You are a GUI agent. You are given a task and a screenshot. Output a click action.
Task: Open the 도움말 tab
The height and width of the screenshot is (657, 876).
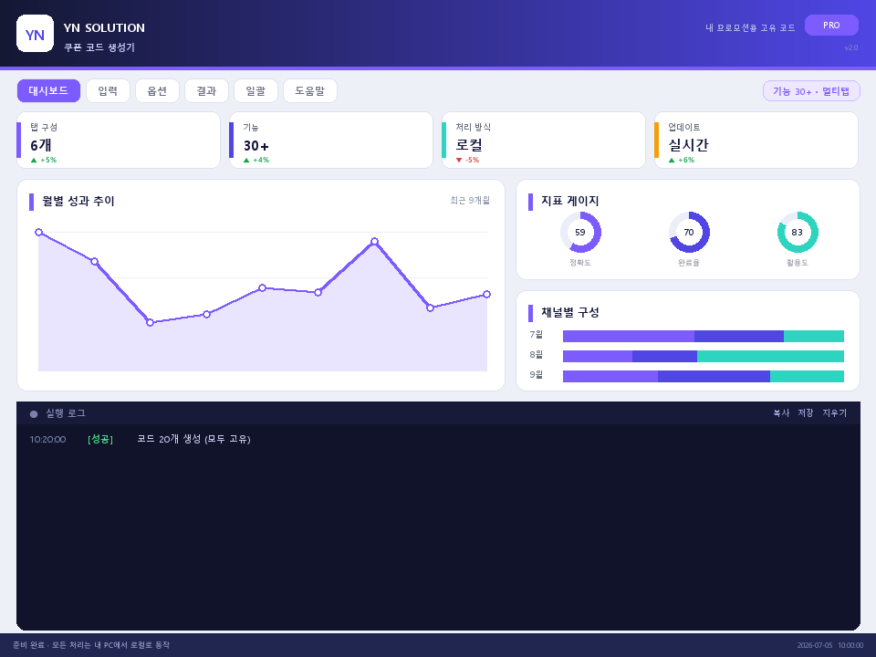[310, 91]
